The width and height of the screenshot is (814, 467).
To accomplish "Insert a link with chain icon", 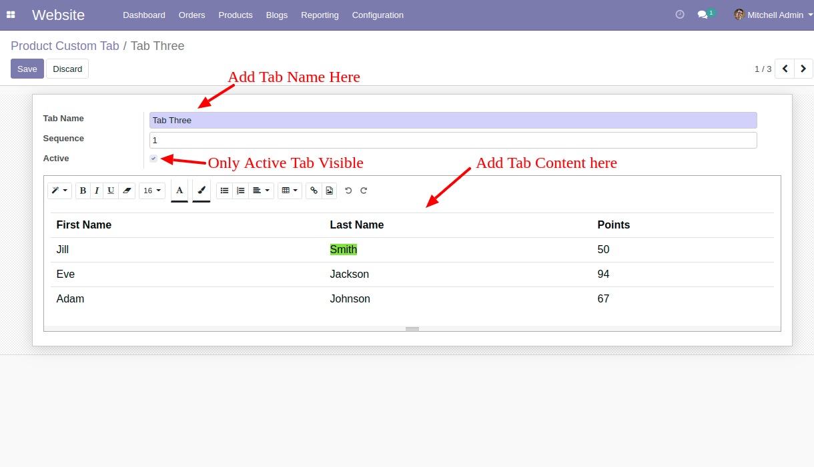I will (x=314, y=191).
